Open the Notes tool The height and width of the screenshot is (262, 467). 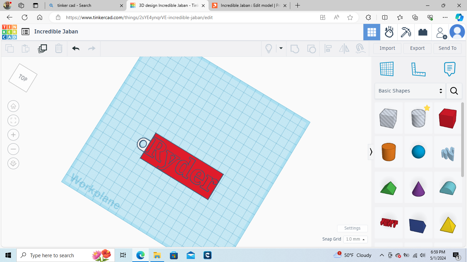pyautogui.click(x=450, y=69)
